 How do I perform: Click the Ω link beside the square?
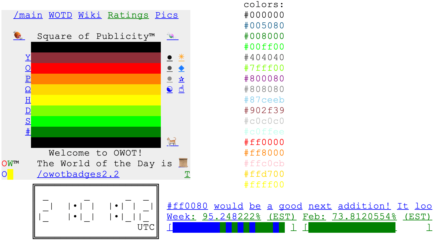[x=28, y=89]
